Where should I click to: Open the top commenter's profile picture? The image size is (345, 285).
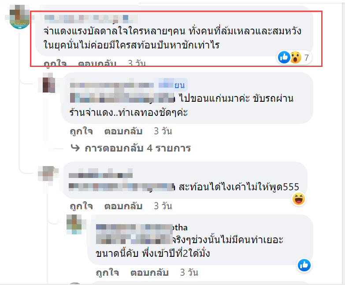[19, 17]
